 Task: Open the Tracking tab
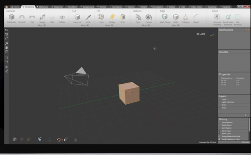click(x=225, y=7)
